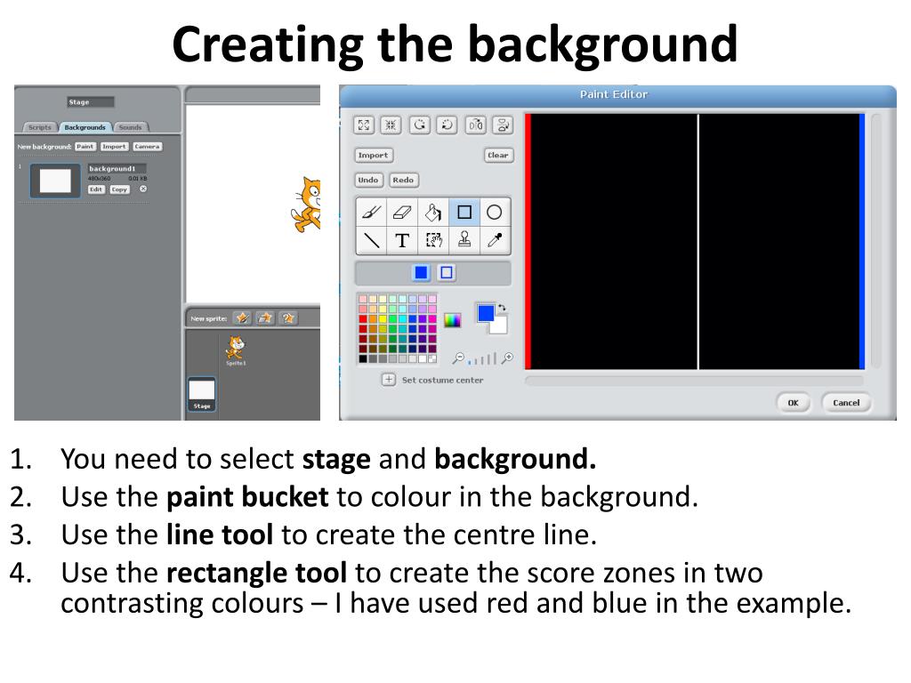Click the Grow (enlarge) icon in Paint Editor
The image size is (911, 683).
(364, 125)
